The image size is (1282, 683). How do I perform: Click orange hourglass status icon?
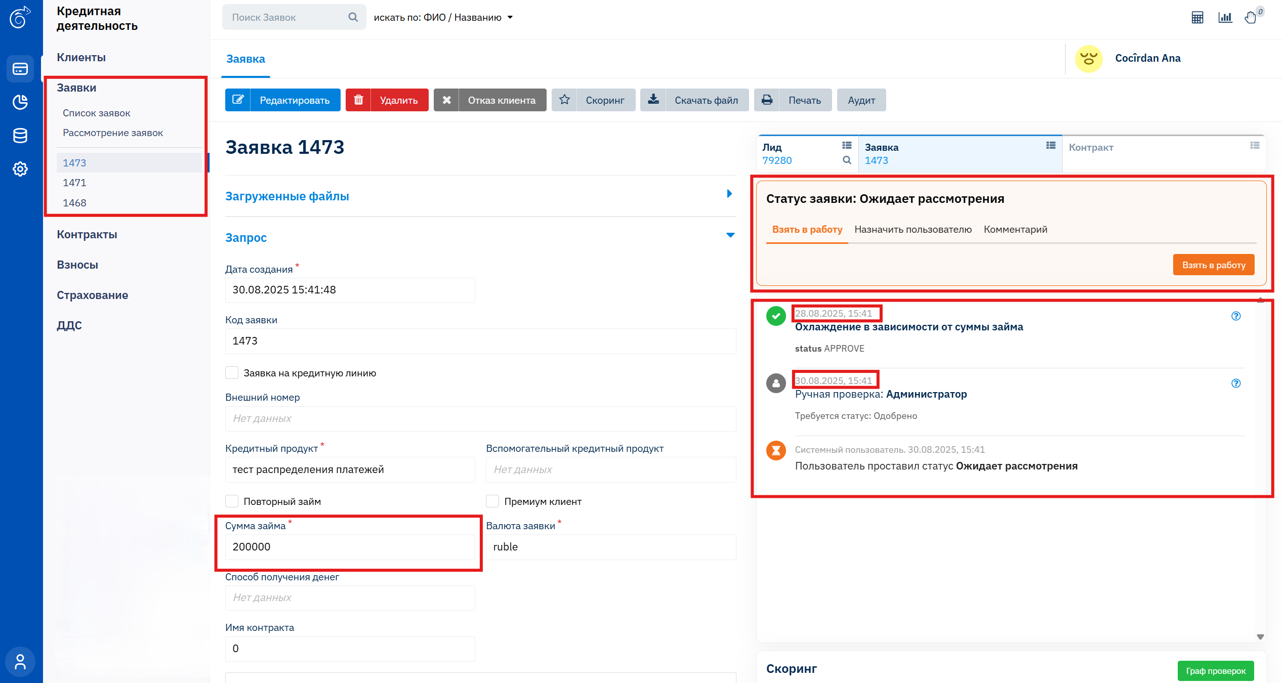pyautogui.click(x=776, y=450)
